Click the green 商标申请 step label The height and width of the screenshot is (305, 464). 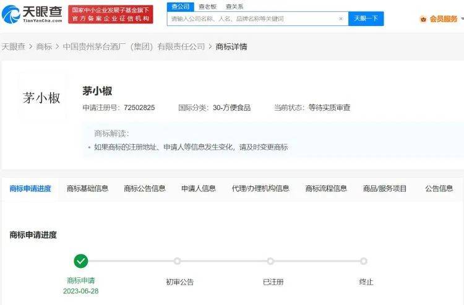pos(81,280)
